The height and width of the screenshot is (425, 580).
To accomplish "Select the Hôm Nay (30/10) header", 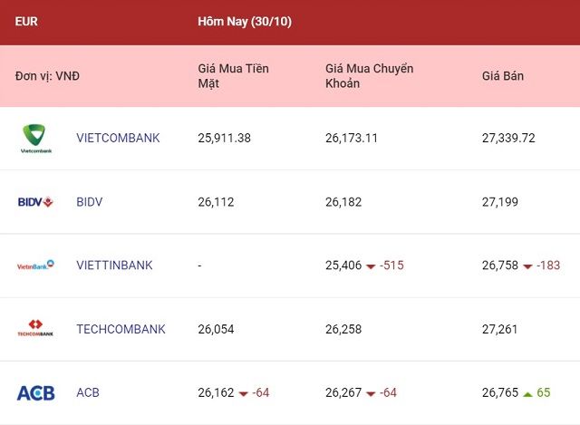I will click(245, 21).
